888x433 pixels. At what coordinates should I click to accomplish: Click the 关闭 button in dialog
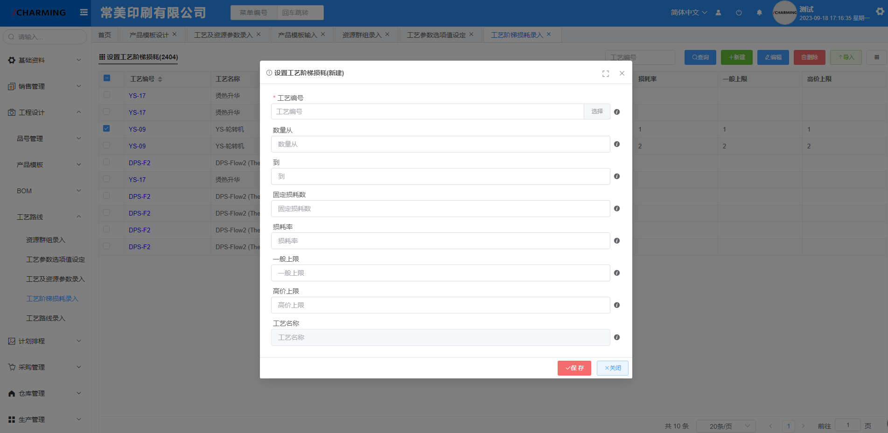coord(613,368)
